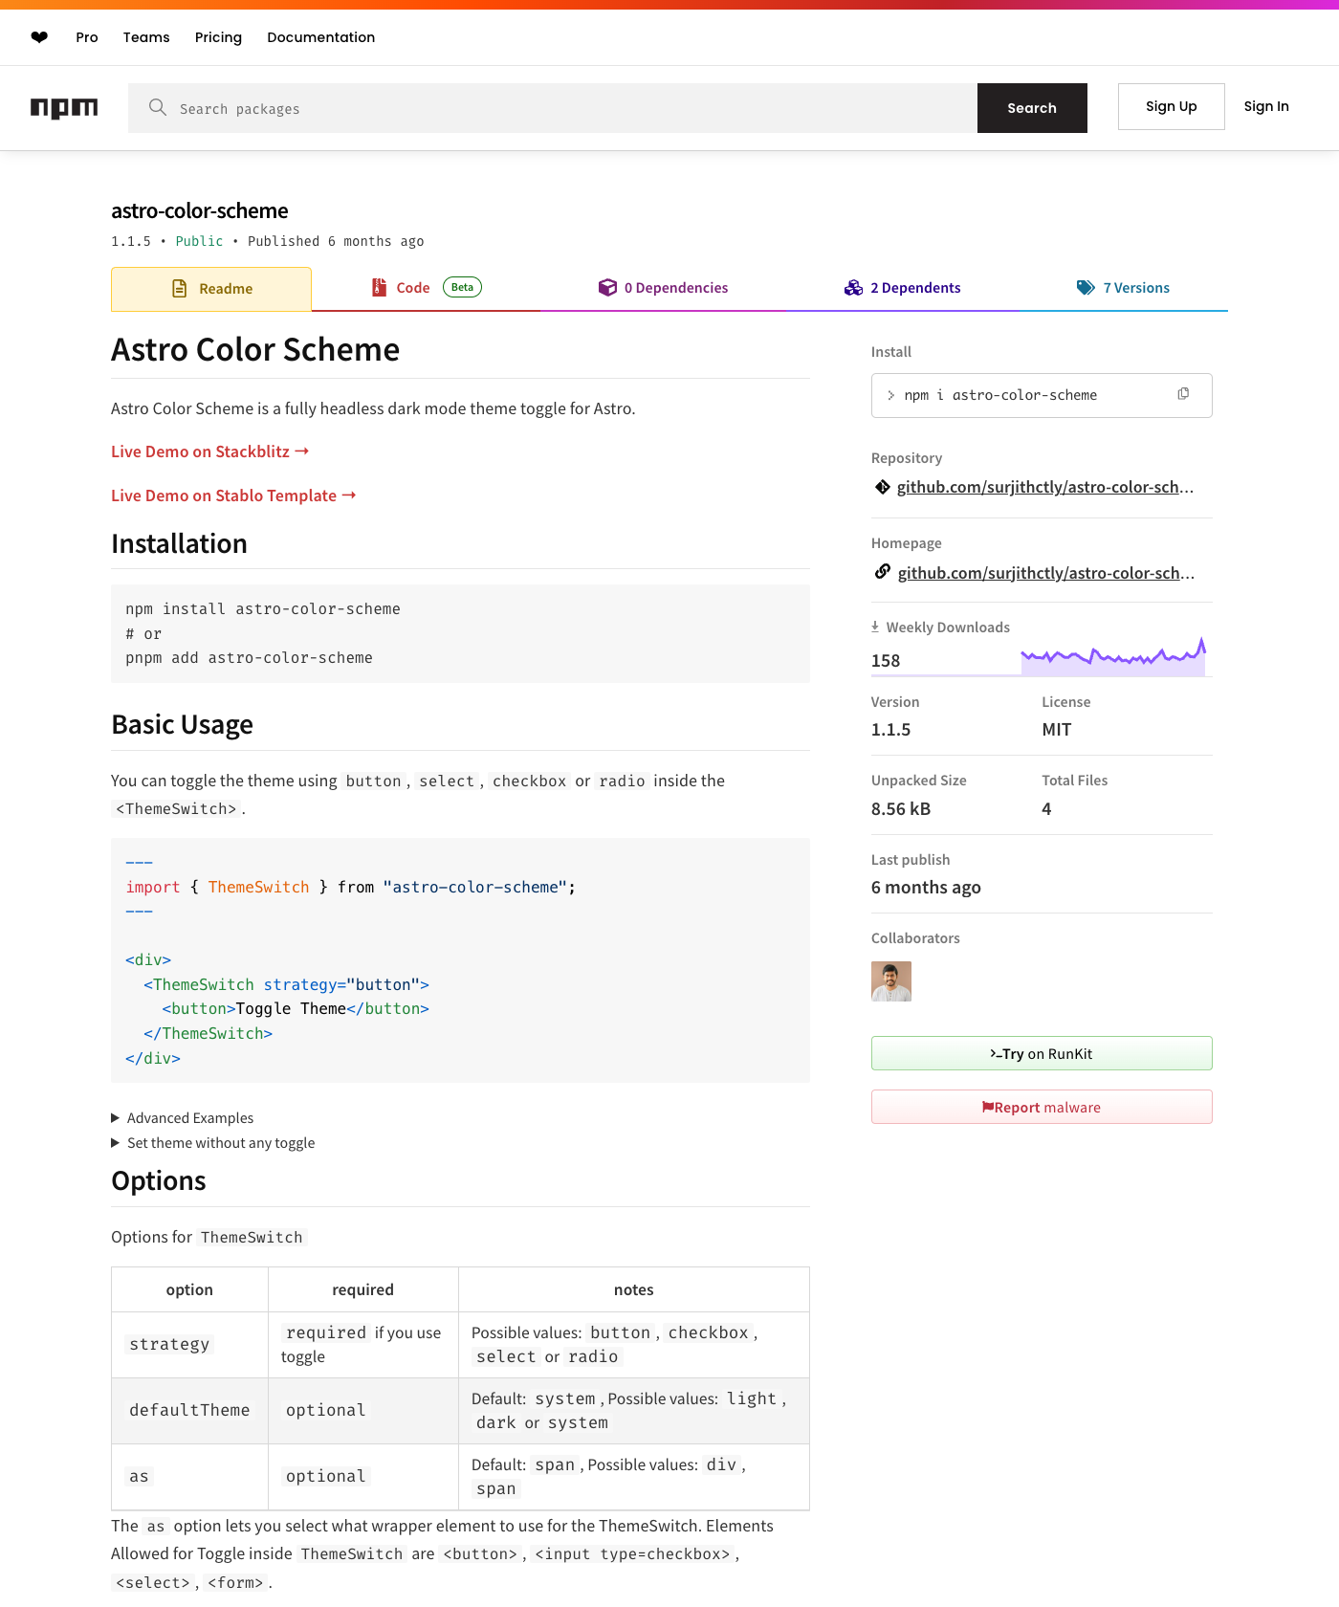Click the Homepage chain link icon
1339x1607 pixels.
(x=882, y=572)
